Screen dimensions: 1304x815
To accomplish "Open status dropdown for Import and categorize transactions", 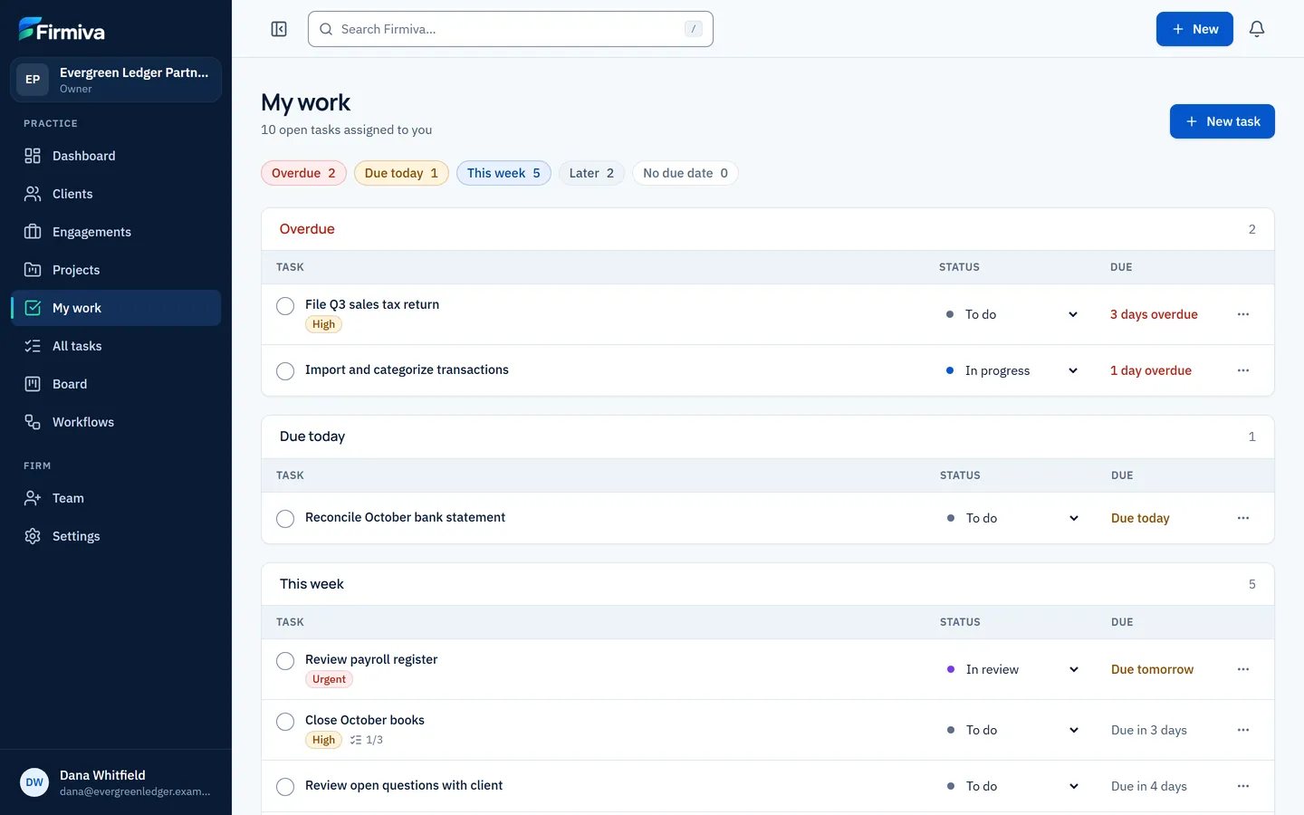I will click(x=1012, y=370).
